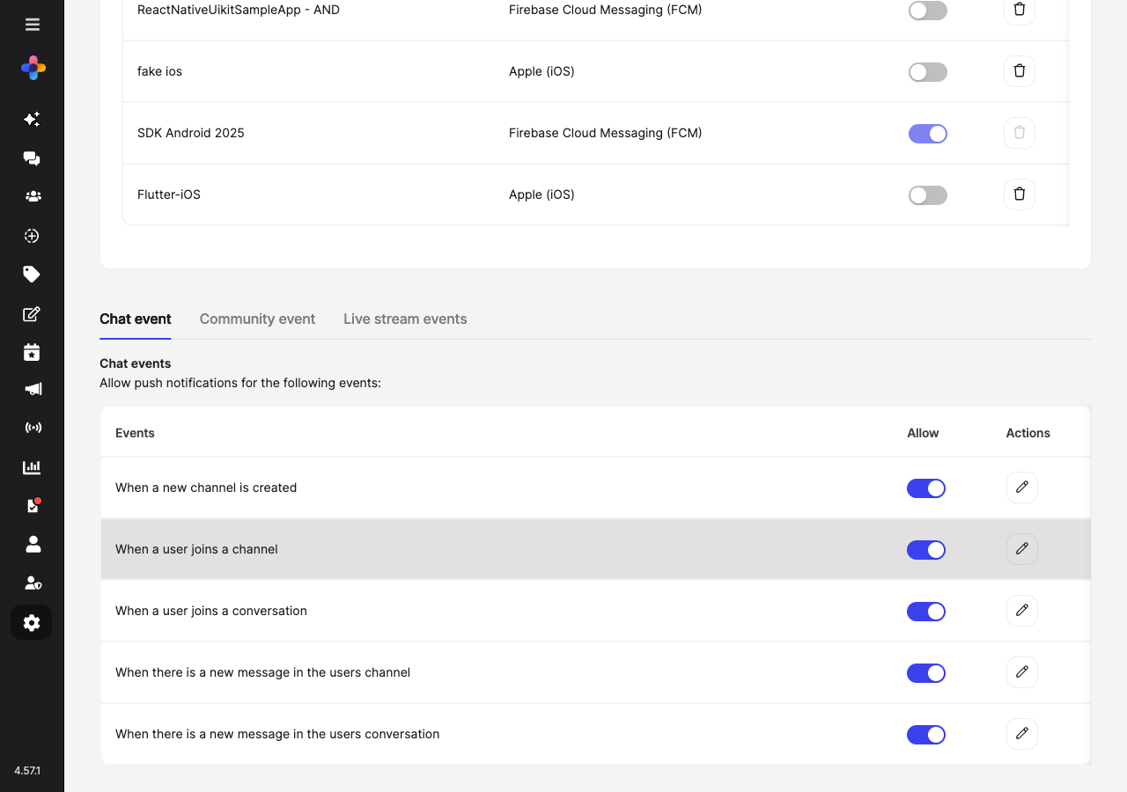
Task: Open the members/groups section in sidebar
Action: 32,195
